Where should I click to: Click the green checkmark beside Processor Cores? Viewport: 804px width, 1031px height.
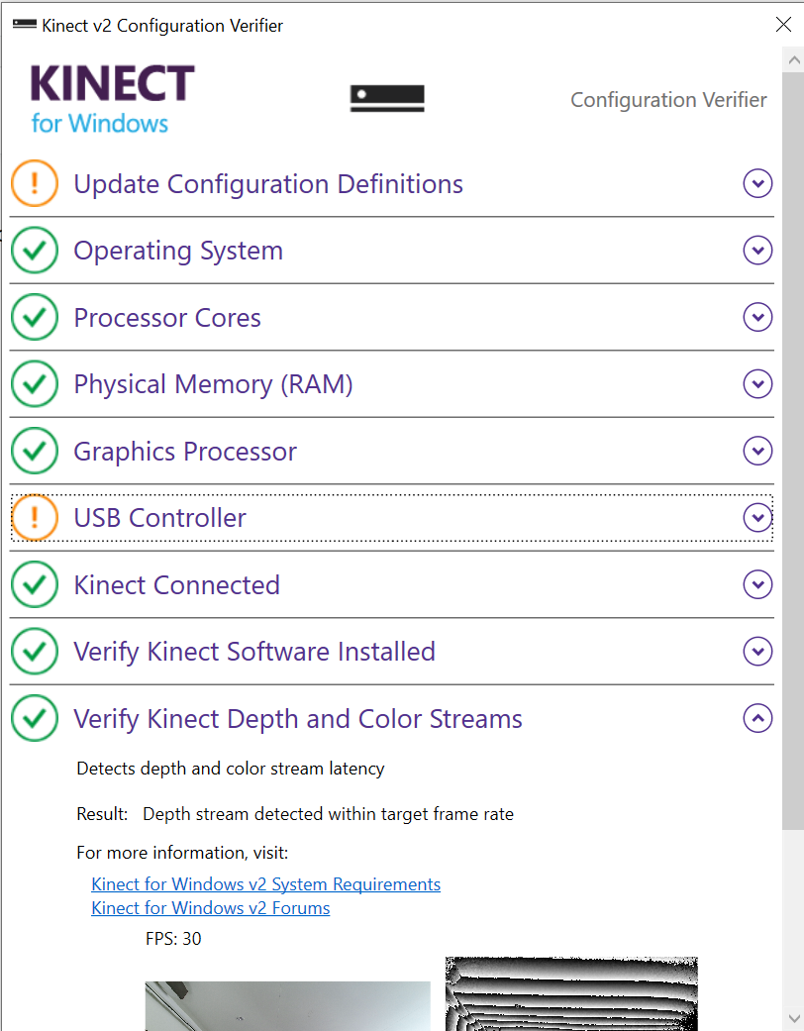[x=35, y=317]
